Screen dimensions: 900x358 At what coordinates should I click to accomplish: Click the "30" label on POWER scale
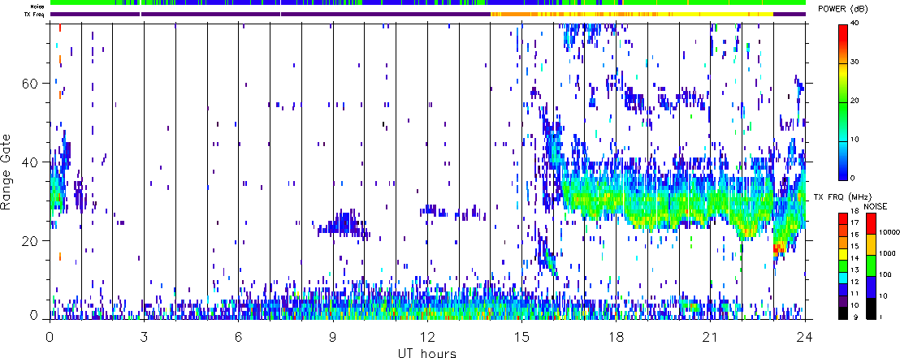tap(855, 63)
